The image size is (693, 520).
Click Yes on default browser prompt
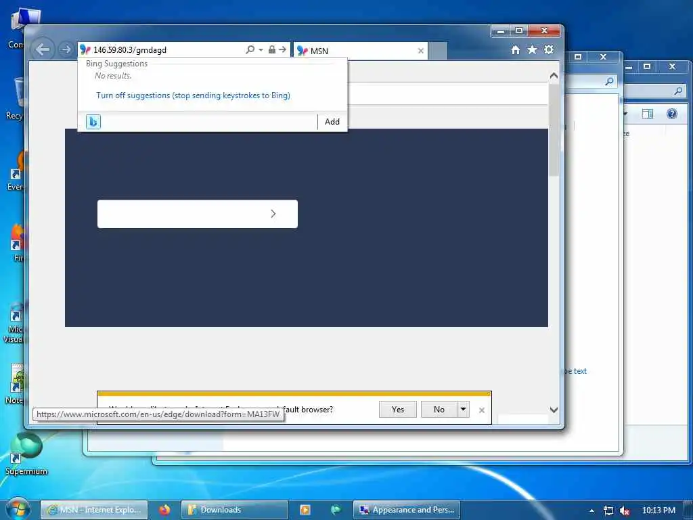398,410
